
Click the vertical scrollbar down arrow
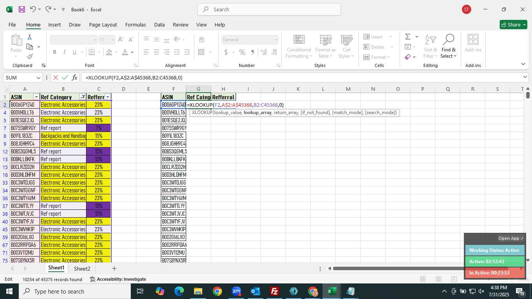click(528, 260)
